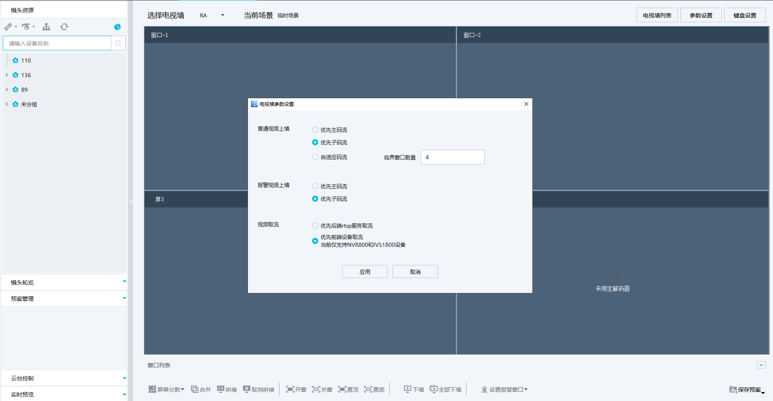Select the 自适应码流 adaptive stream option

[315, 157]
